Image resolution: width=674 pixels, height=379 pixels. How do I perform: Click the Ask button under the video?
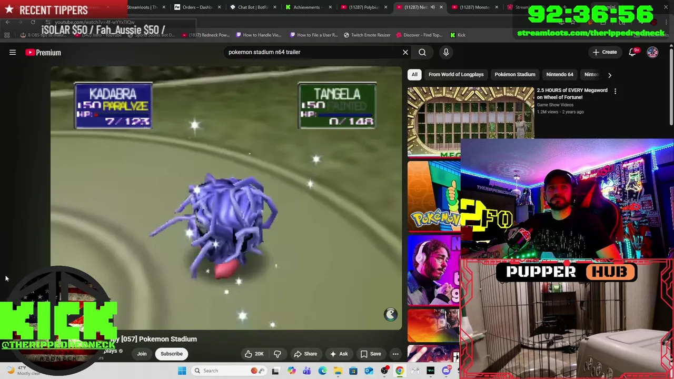[x=339, y=354]
